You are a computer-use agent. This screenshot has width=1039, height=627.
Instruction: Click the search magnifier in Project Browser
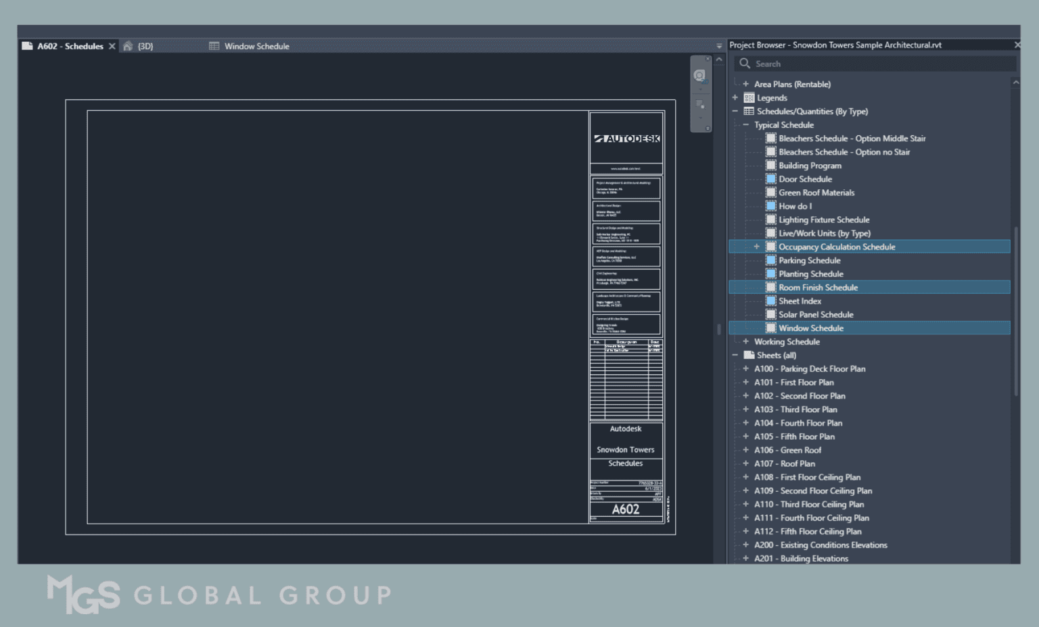tap(744, 63)
